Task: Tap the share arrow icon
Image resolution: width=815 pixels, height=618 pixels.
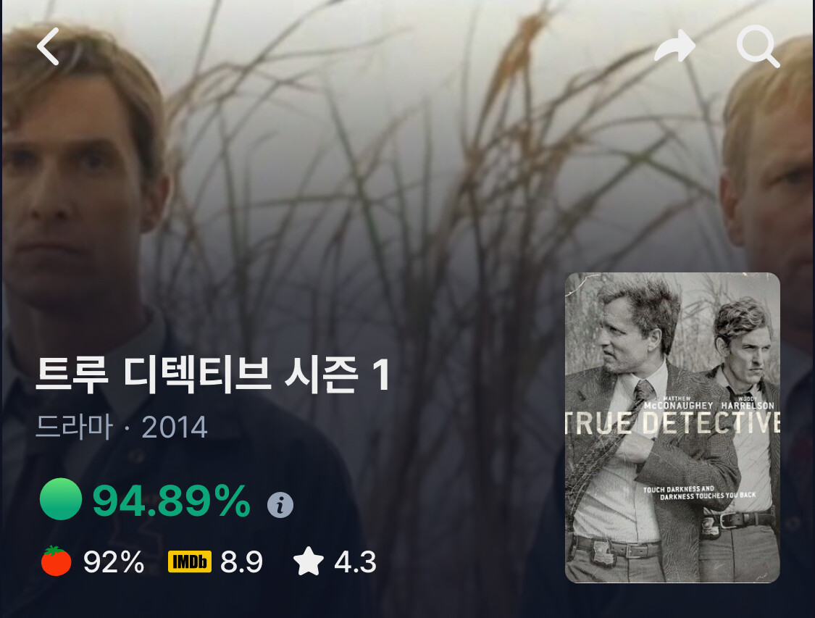Action: click(674, 46)
